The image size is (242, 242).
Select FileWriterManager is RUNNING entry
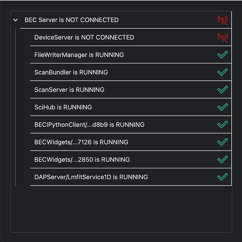131,55
